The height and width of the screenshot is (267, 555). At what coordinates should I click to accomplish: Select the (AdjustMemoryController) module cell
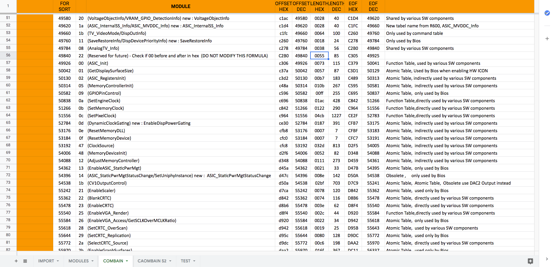coord(181,160)
